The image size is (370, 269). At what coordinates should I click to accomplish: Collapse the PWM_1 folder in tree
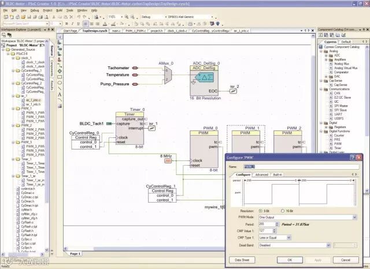tap(13, 109)
